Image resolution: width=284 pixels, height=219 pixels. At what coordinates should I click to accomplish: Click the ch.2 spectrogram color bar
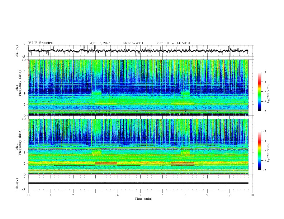pos(260,151)
